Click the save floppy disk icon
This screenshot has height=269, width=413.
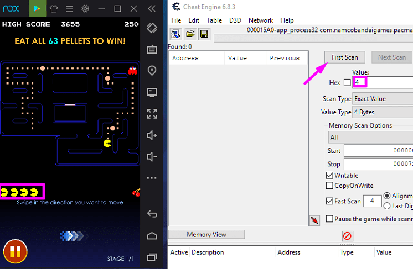click(x=204, y=34)
